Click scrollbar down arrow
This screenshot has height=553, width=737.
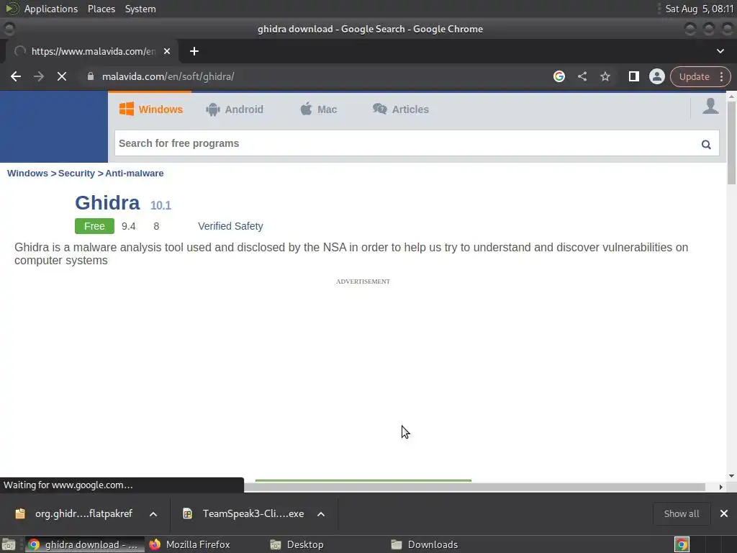731,476
